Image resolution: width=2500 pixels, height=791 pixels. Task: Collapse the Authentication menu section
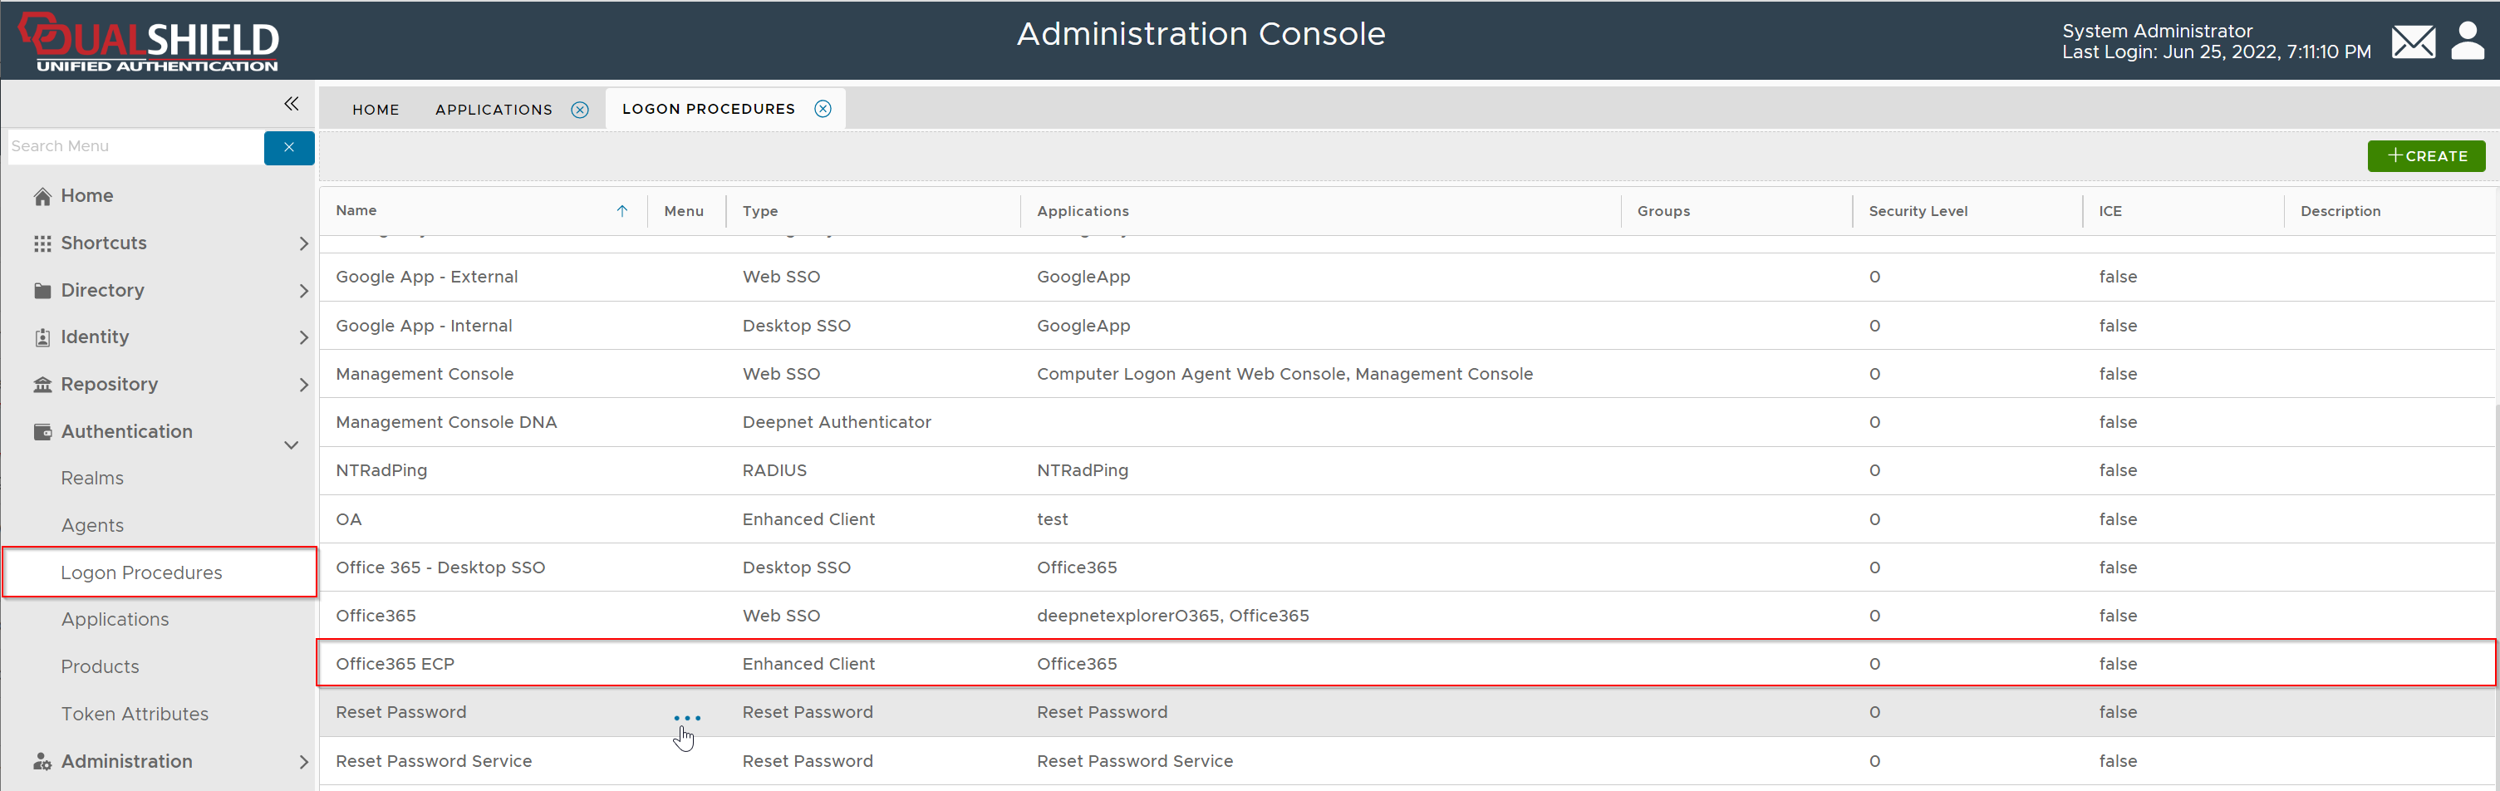tap(291, 445)
